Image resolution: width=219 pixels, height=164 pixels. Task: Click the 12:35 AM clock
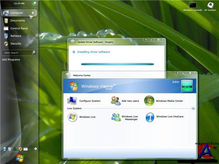coord(19,3)
